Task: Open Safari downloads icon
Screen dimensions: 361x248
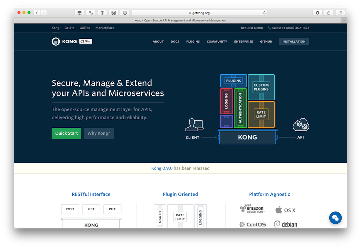Action: [317, 13]
